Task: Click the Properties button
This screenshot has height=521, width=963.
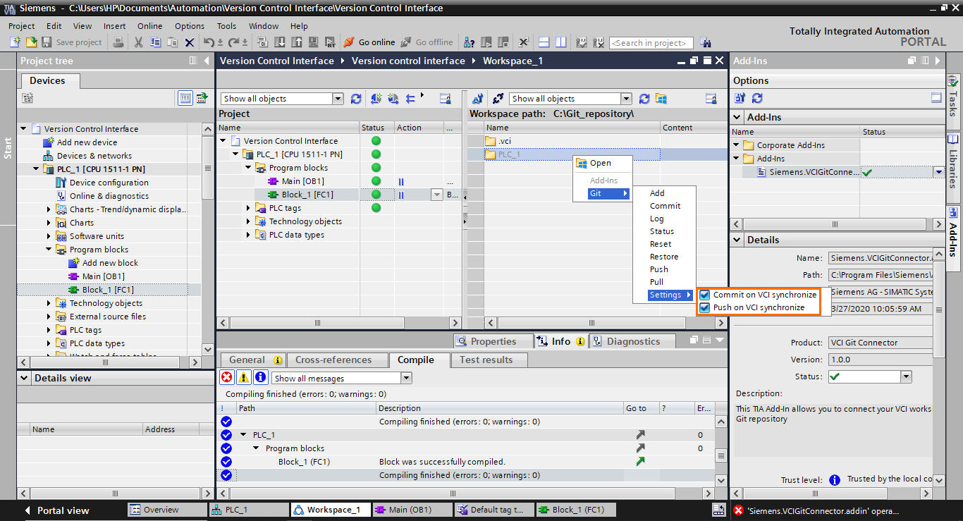Action: [x=492, y=341]
